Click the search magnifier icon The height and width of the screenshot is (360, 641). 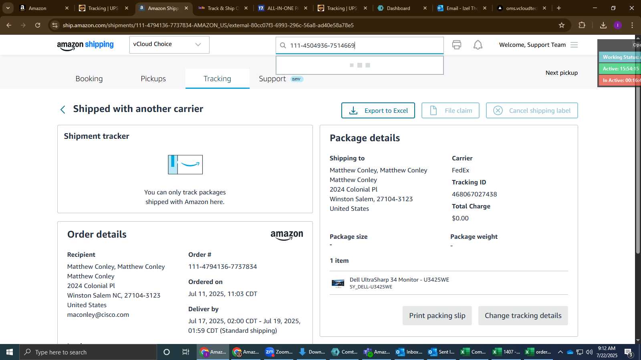(x=283, y=46)
